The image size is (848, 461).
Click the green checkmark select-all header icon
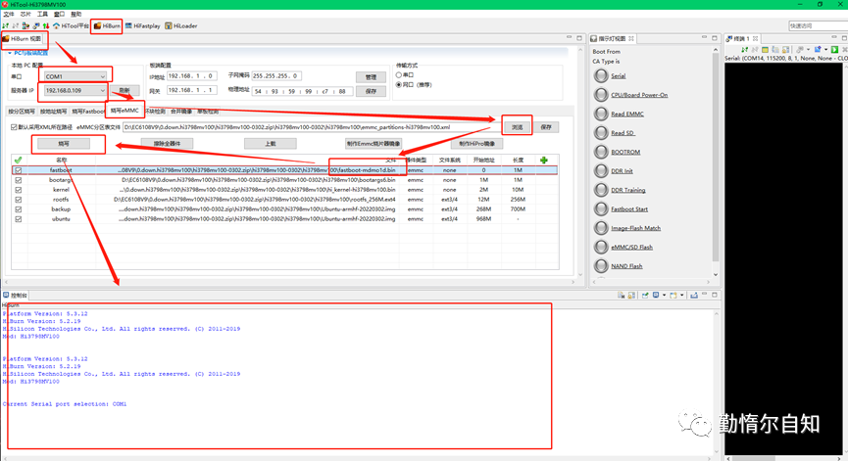[x=18, y=160]
